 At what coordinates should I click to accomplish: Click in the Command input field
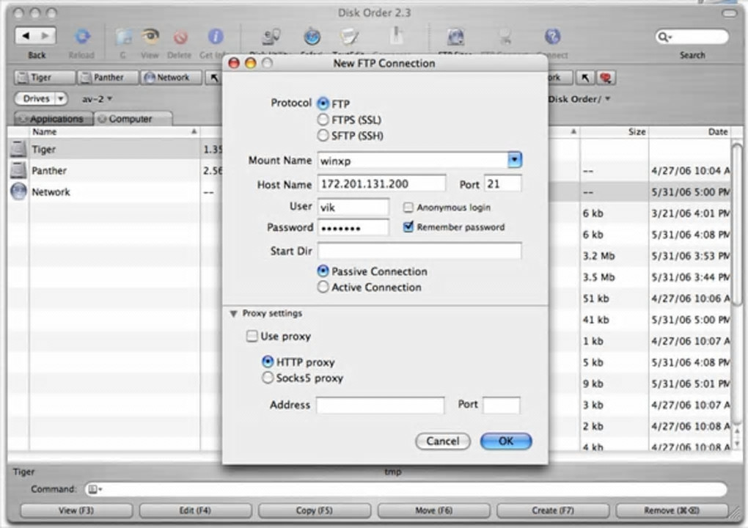coord(406,489)
